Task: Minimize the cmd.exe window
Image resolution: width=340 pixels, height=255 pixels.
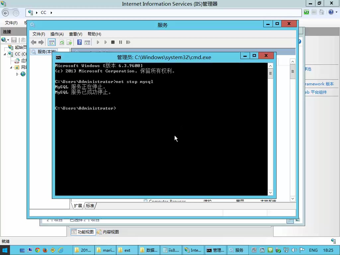Action: click(x=245, y=56)
